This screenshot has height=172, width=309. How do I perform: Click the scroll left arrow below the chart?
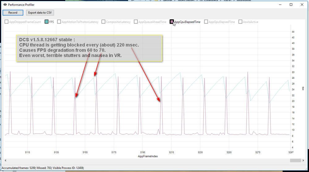click(6, 160)
